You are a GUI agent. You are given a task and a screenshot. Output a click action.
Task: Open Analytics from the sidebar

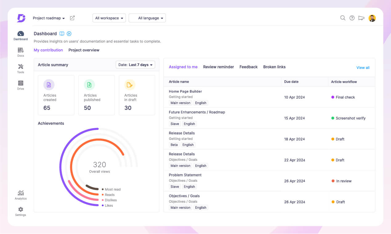point(20,194)
